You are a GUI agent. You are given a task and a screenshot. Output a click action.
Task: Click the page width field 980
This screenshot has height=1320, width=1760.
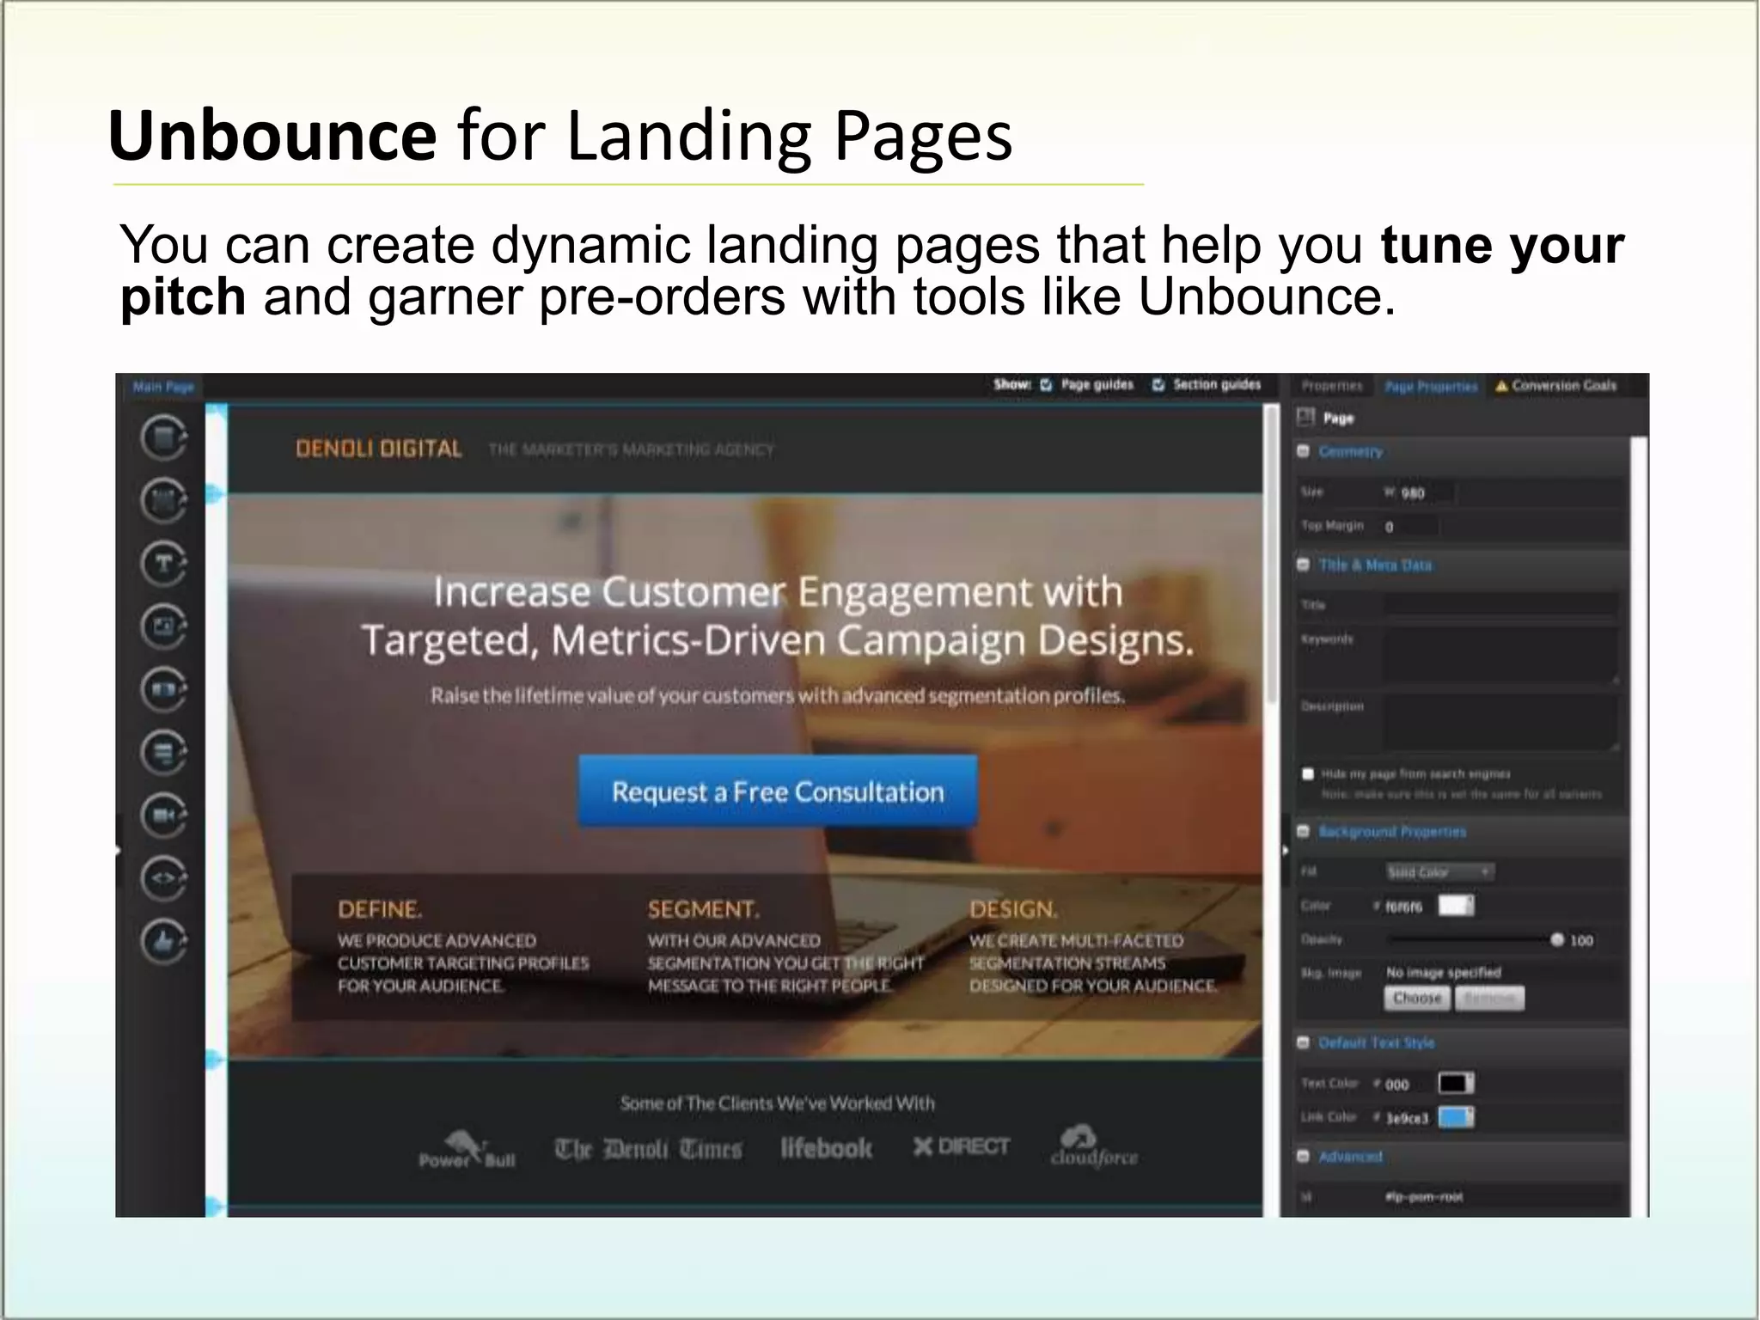point(1427,493)
